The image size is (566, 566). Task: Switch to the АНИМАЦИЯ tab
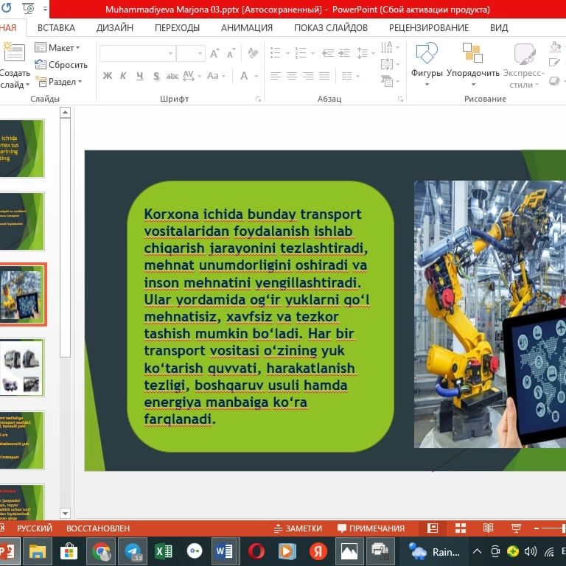(246, 27)
